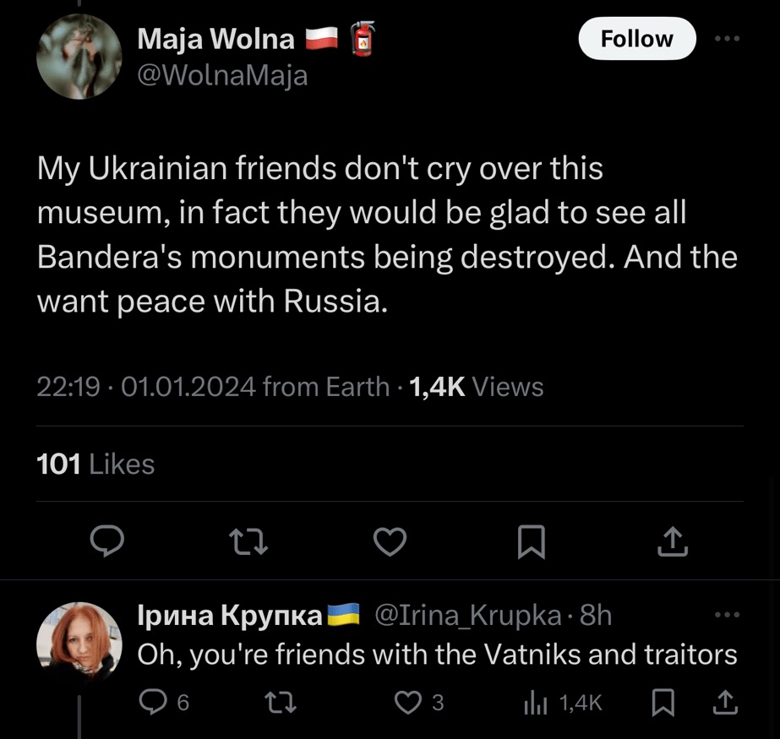Follow Maja Wolna
780x739 pixels.
[x=636, y=39]
